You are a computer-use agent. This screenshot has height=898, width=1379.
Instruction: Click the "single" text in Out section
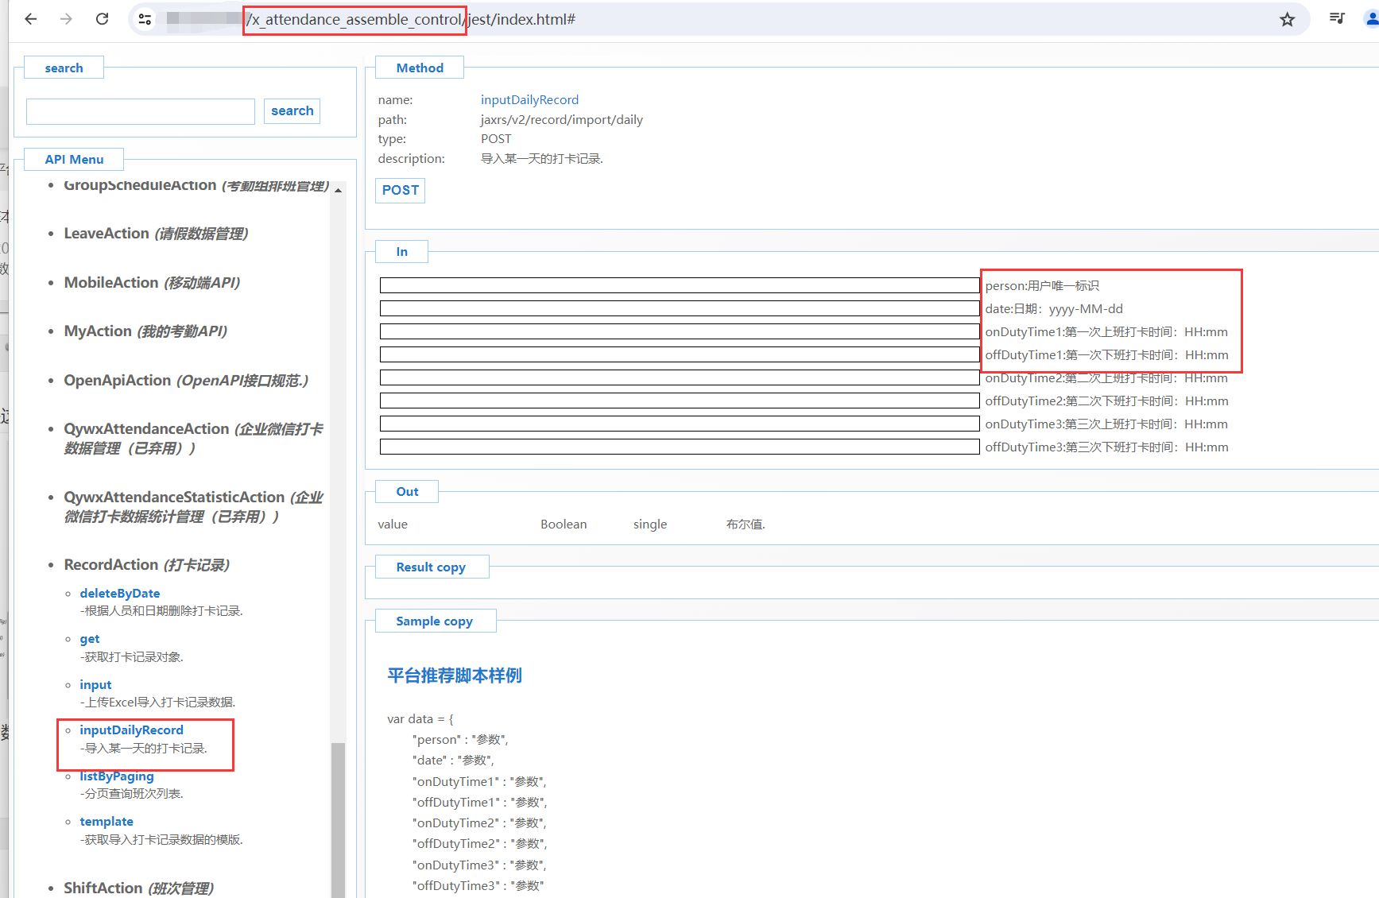(650, 524)
